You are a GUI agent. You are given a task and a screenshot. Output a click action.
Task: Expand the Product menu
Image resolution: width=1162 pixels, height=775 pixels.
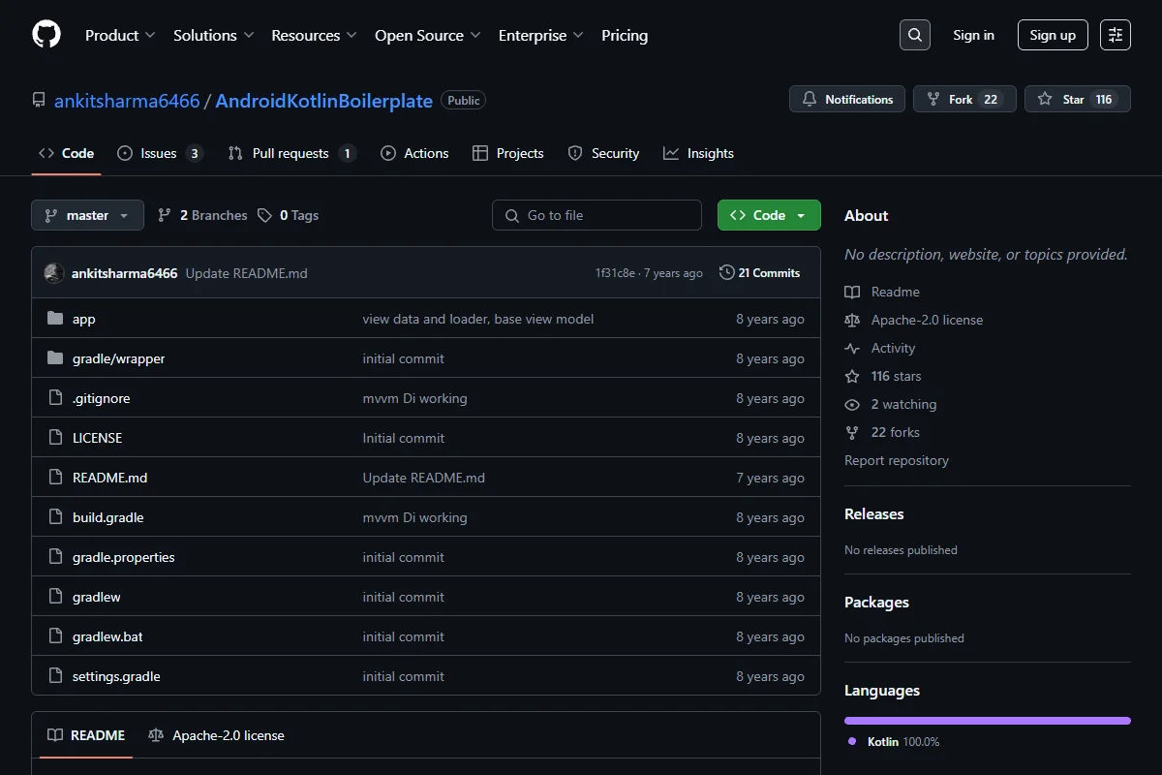120,35
